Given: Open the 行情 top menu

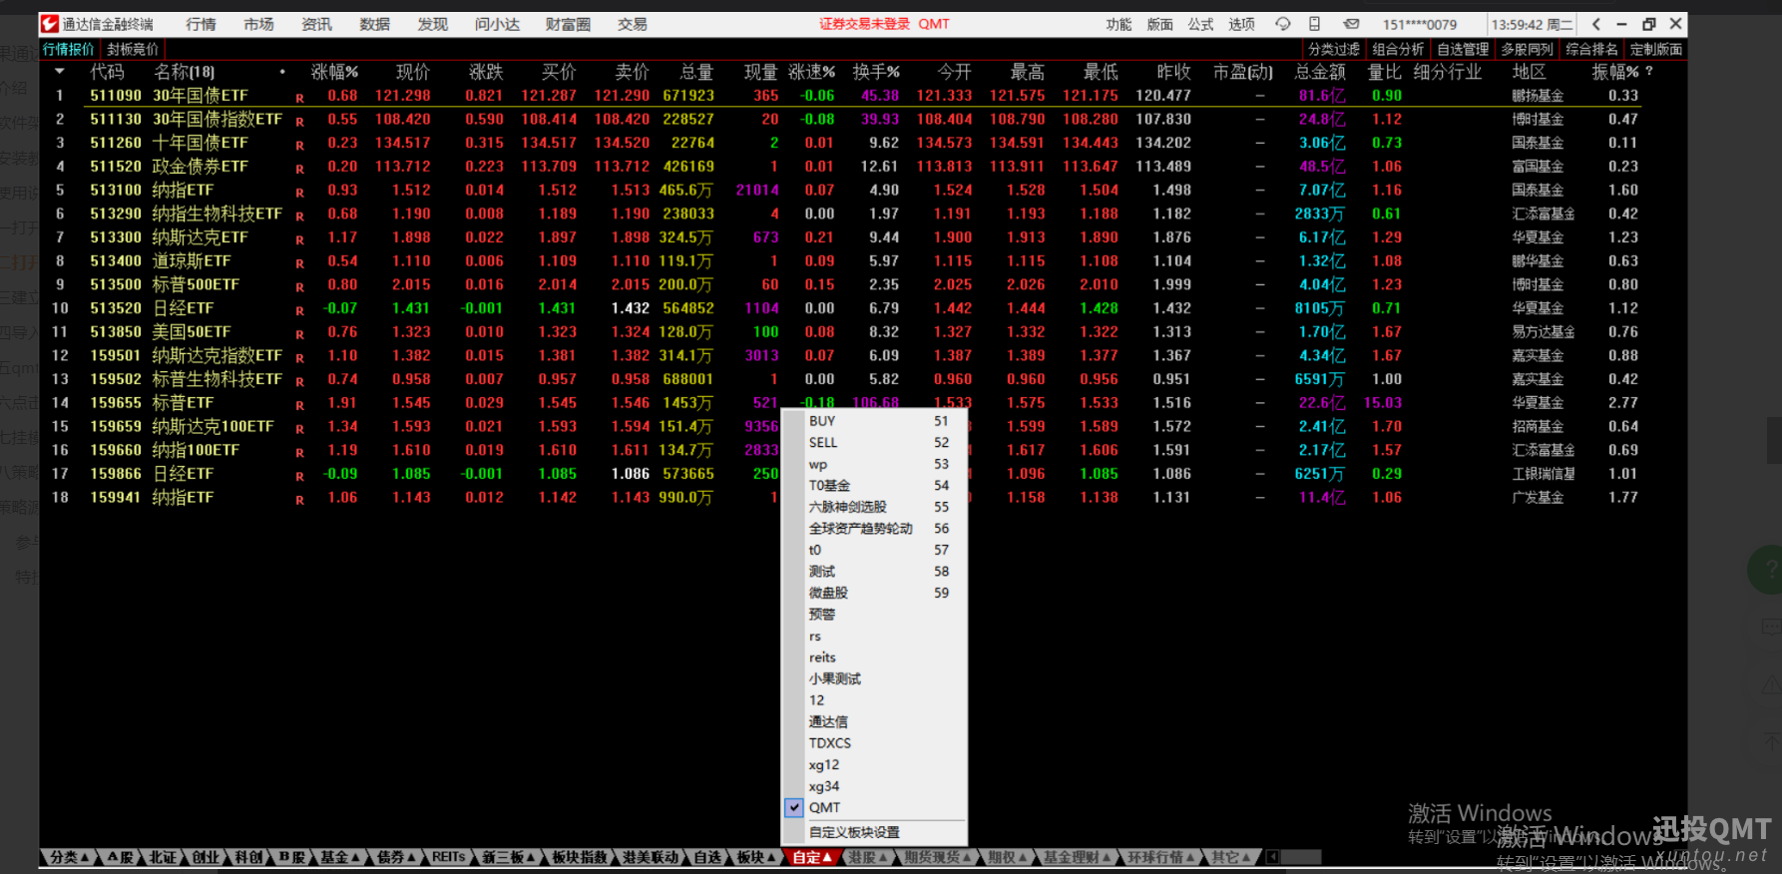Looking at the screenshot, I should click(x=201, y=24).
